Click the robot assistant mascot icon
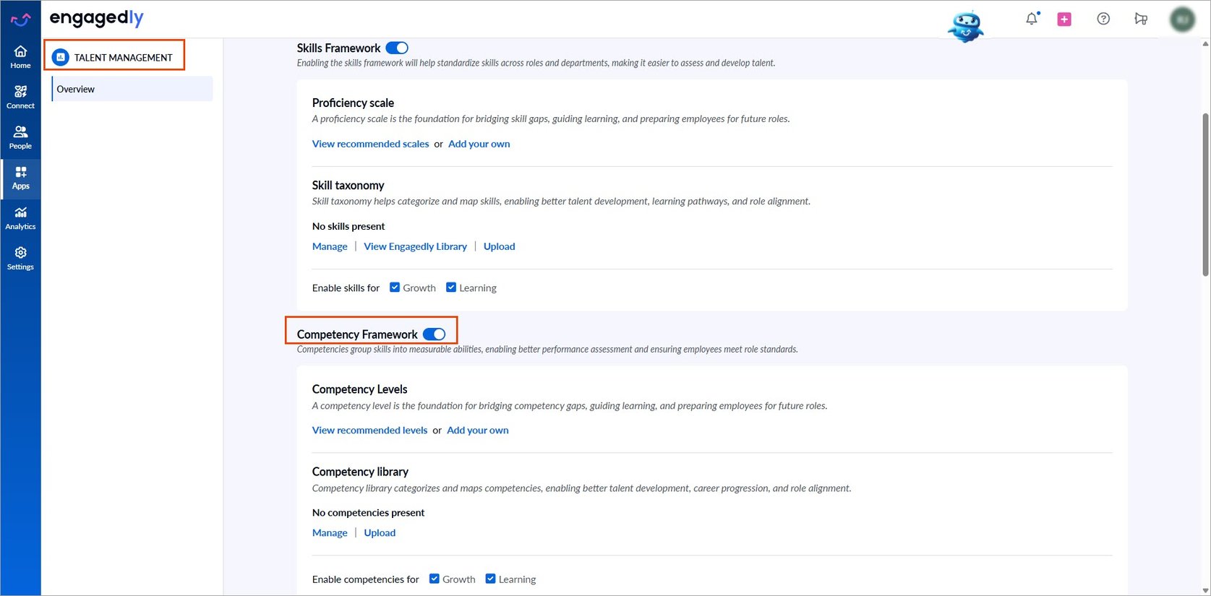Image resolution: width=1211 pixels, height=596 pixels. pos(966,26)
